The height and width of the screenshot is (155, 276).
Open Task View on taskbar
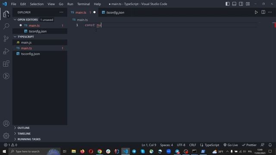pos(65,151)
